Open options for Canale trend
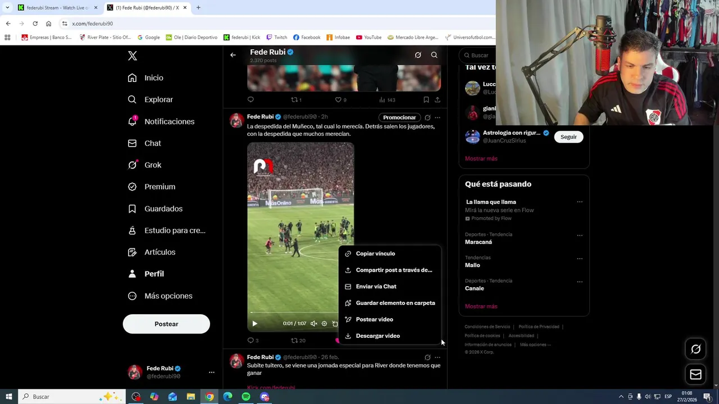The image size is (719, 404). (x=580, y=282)
